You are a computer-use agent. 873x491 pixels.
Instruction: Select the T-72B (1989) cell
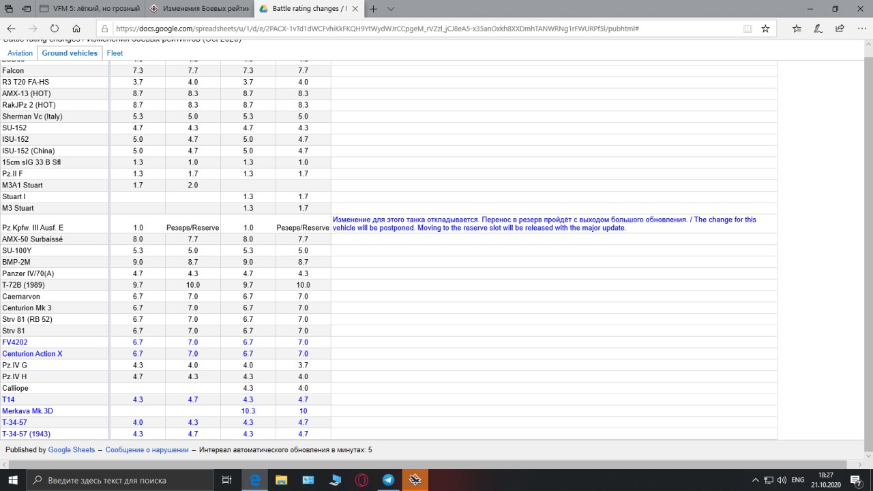(x=54, y=285)
